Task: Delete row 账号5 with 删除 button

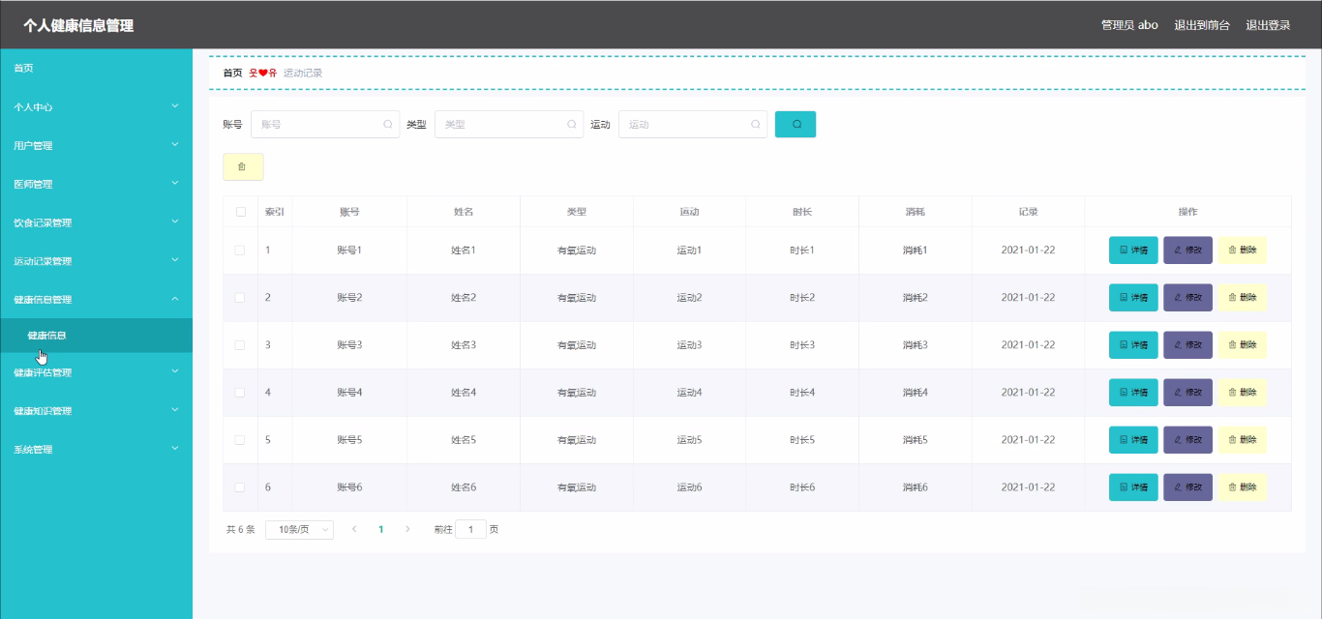Action: [1242, 439]
